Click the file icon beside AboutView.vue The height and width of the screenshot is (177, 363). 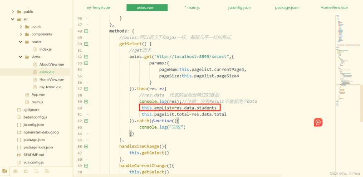(35, 64)
